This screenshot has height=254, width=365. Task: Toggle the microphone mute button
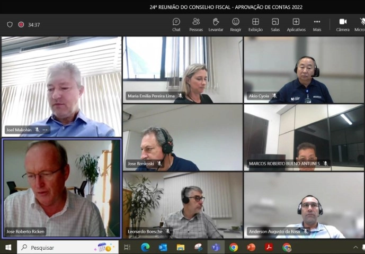[x=360, y=25]
